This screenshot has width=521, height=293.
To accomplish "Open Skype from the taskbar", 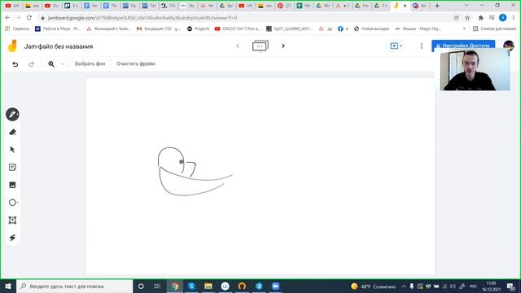I will tap(191, 286).
